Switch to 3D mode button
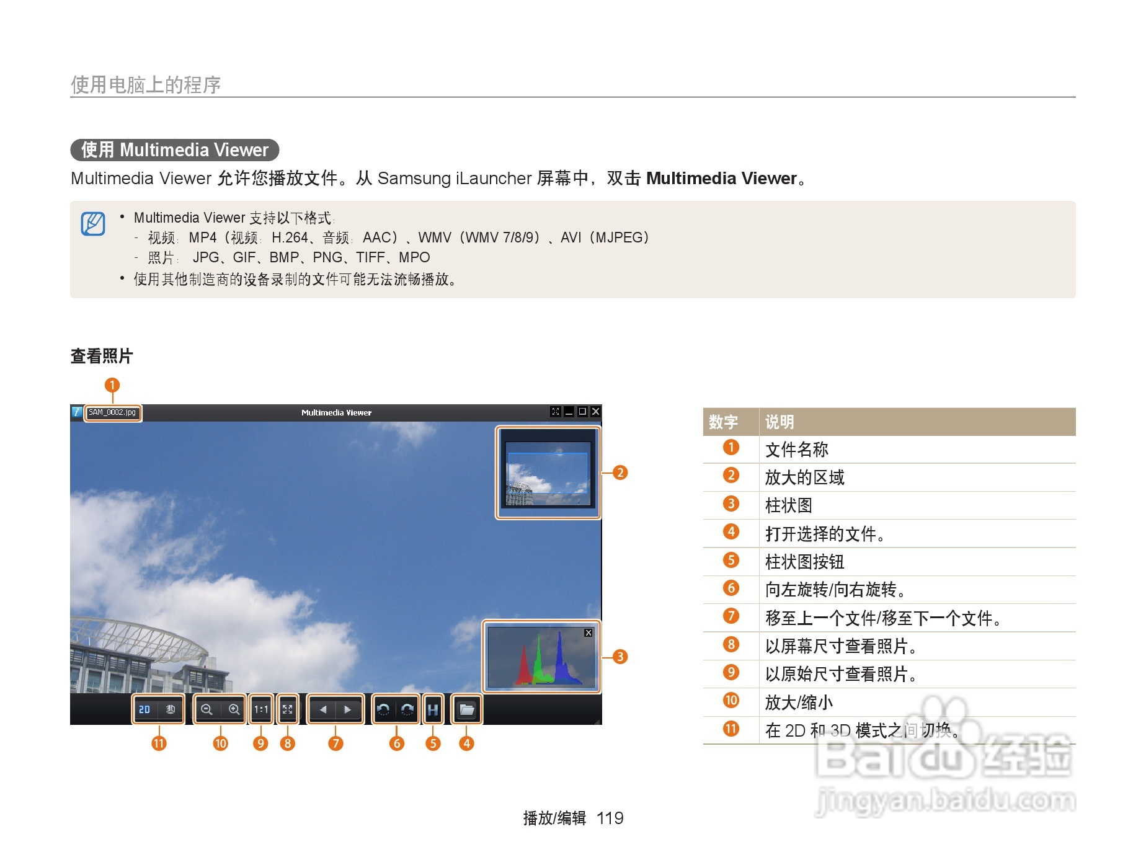 pos(171,709)
